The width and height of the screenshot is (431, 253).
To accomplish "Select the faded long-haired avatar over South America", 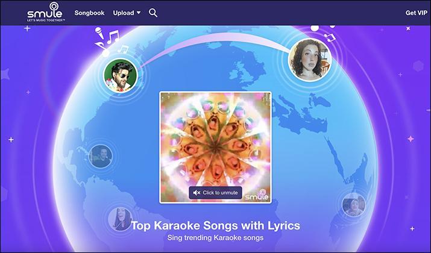I will 119,219.
